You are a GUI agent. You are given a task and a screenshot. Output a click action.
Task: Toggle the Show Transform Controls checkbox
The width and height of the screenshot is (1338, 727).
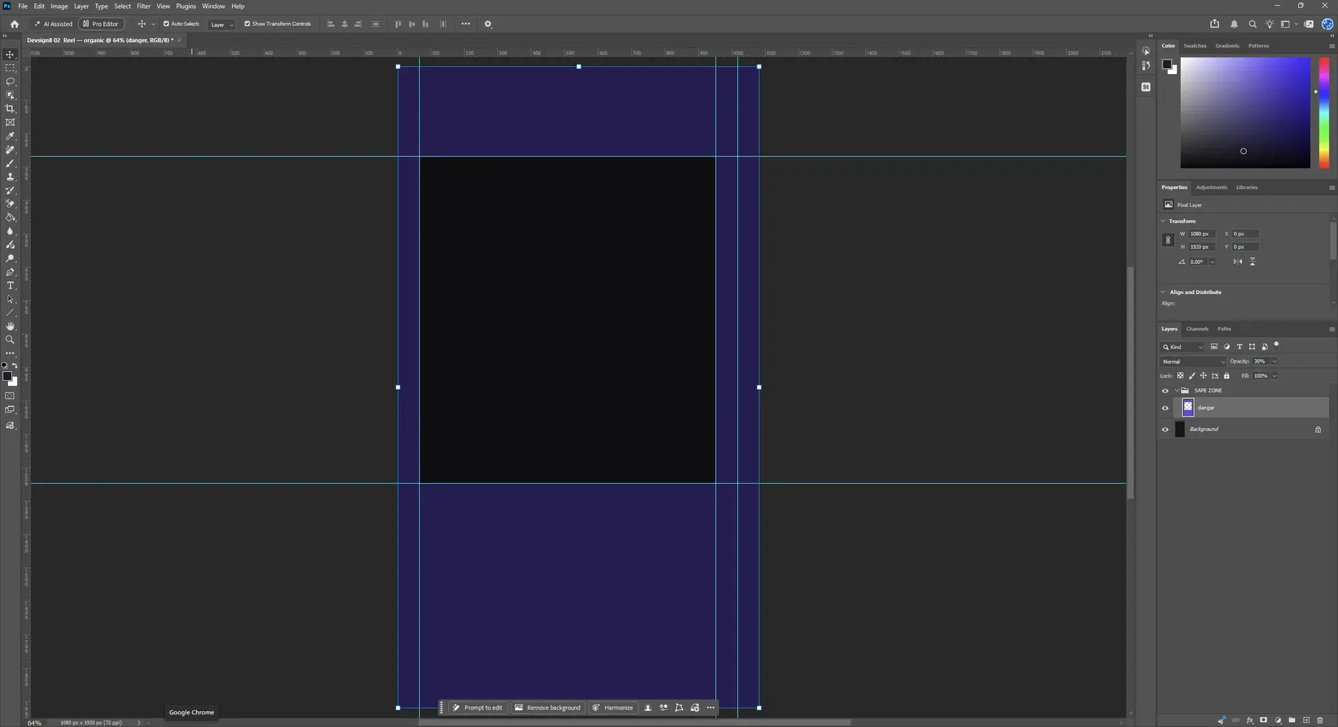tap(247, 24)
